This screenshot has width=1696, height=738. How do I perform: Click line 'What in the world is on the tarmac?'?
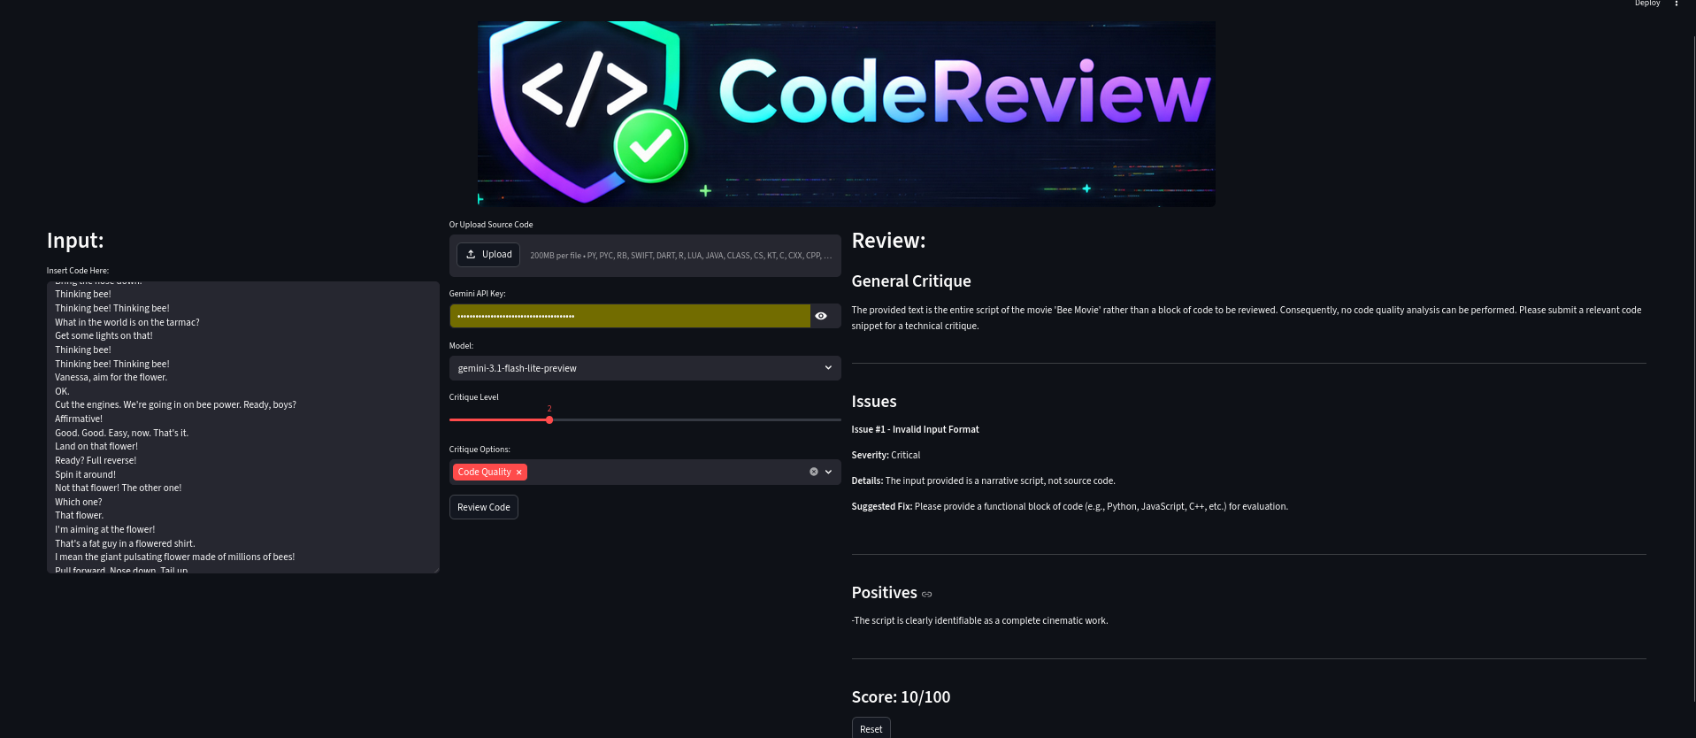point(127,322)
